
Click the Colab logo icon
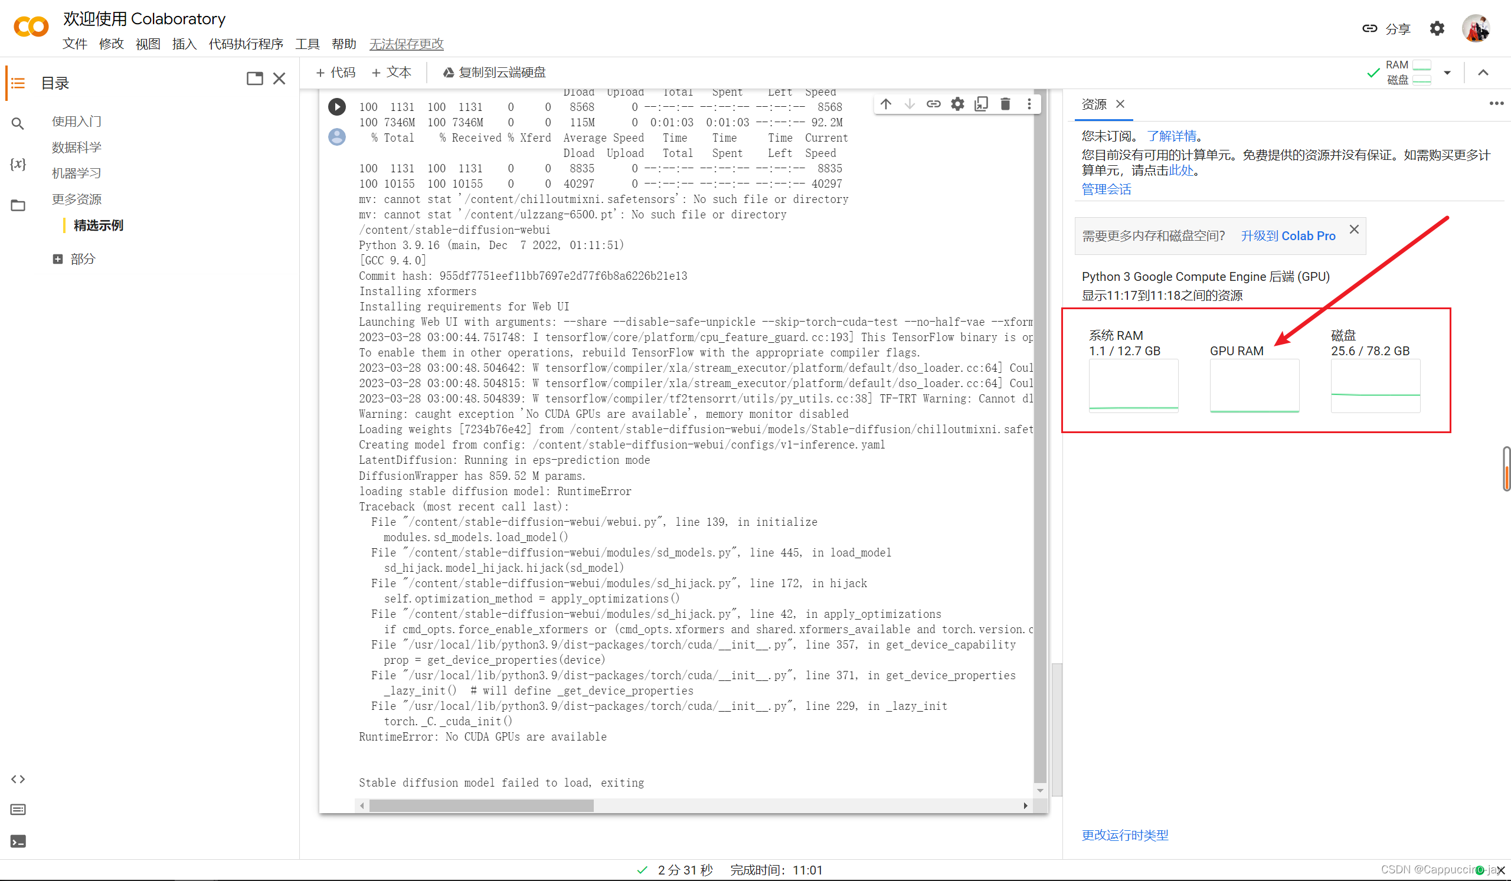(x=31, y=27)
